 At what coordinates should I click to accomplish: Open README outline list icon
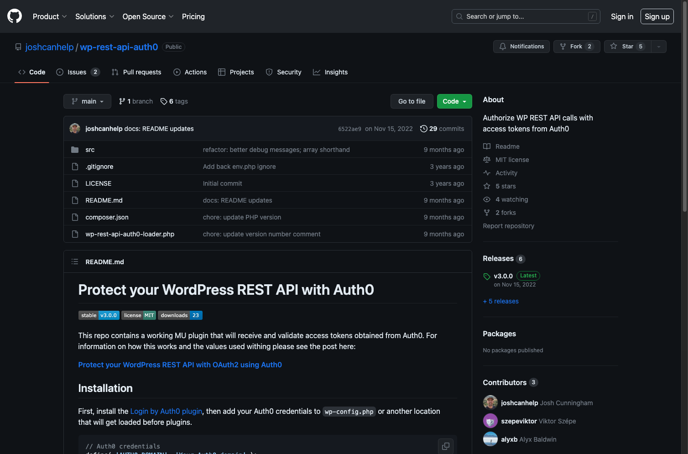point(75,261)
